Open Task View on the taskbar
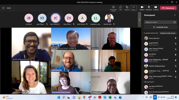179x100 pixels. click(x=69, y=97)
